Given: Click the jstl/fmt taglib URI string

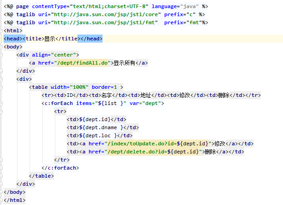Looking at the screenshot, I should 104,23.
